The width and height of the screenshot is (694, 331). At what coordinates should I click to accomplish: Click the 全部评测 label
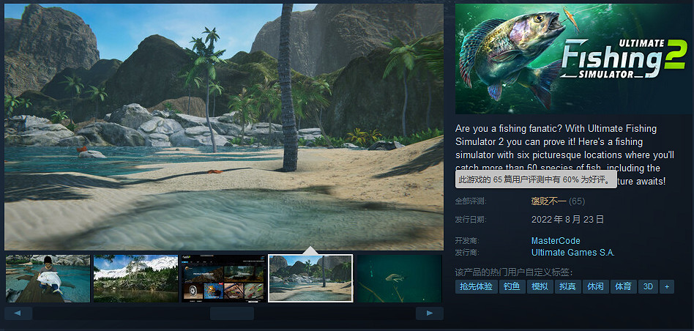471,201
